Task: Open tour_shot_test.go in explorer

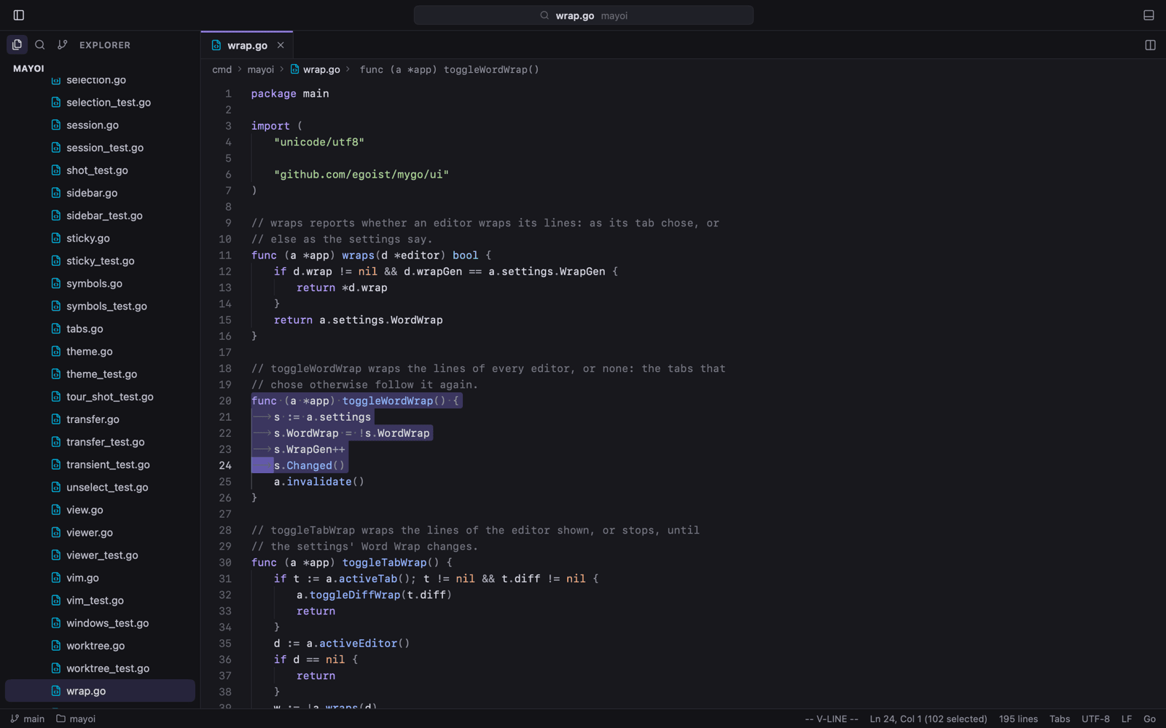Action: point(100,397)
